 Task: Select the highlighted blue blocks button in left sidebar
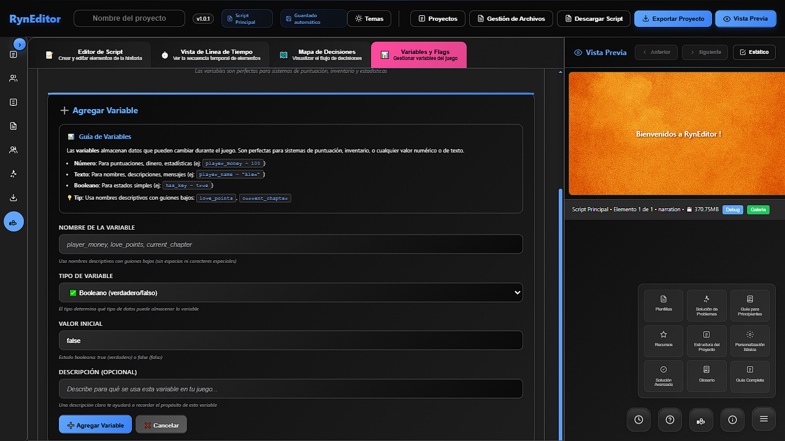pos(13,222)
